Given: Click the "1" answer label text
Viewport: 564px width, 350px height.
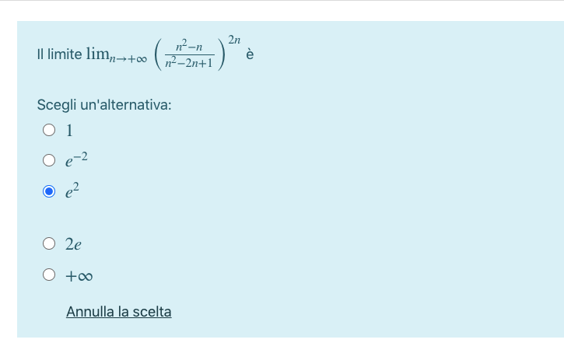Looking at the screenshot, I should 69,130.
